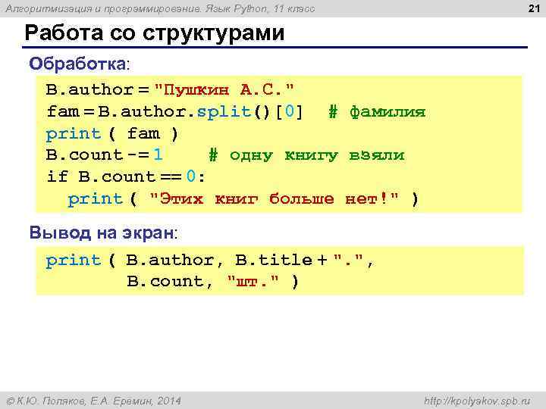Click the code line print ( fam )
Viewport: 546px width, 409px height.
pos(112,134)
